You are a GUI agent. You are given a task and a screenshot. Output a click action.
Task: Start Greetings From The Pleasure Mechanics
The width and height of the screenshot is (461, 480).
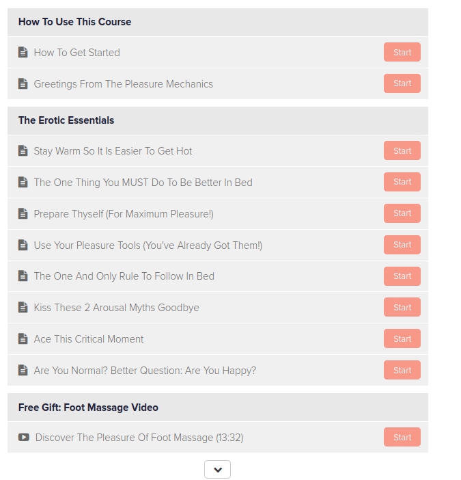point(402,83)
